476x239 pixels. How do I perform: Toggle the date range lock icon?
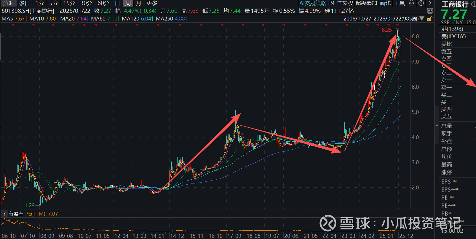pyautogui.click(x=429, y=19)
